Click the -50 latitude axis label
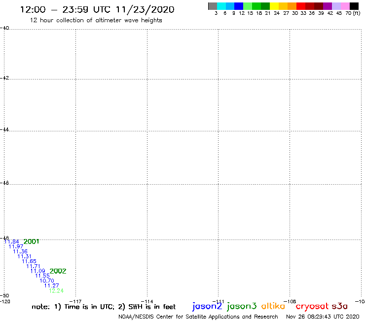Screen dimensions: 365x321 (4, 296)
